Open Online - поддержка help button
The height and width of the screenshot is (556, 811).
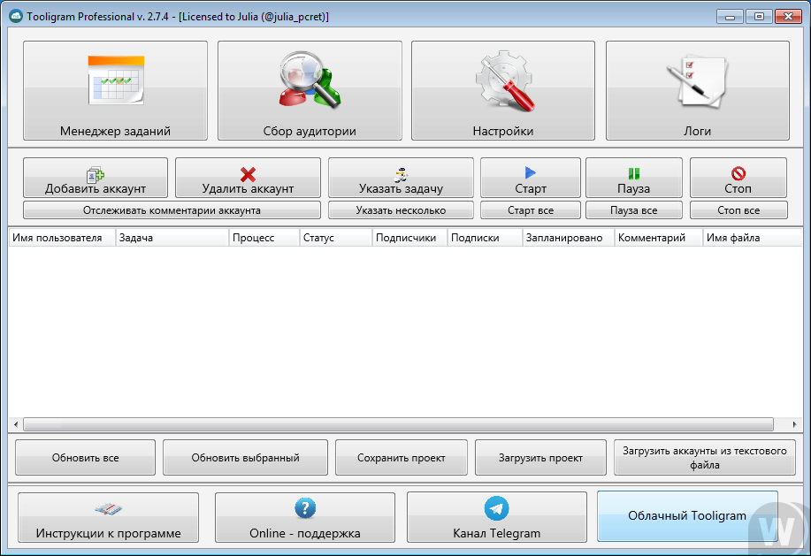(x=305, y=517)
